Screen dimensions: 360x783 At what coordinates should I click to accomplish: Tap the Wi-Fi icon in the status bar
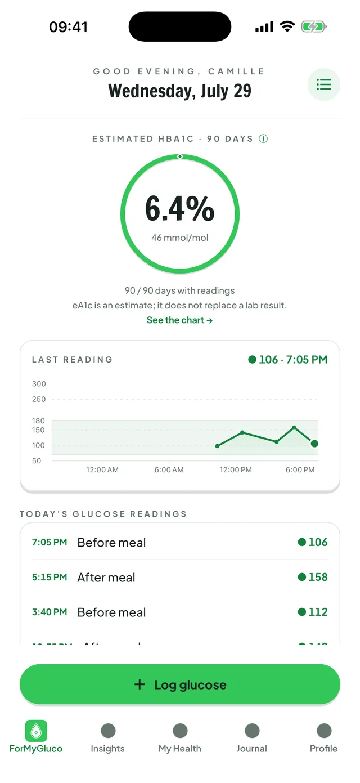click(287, 26)
